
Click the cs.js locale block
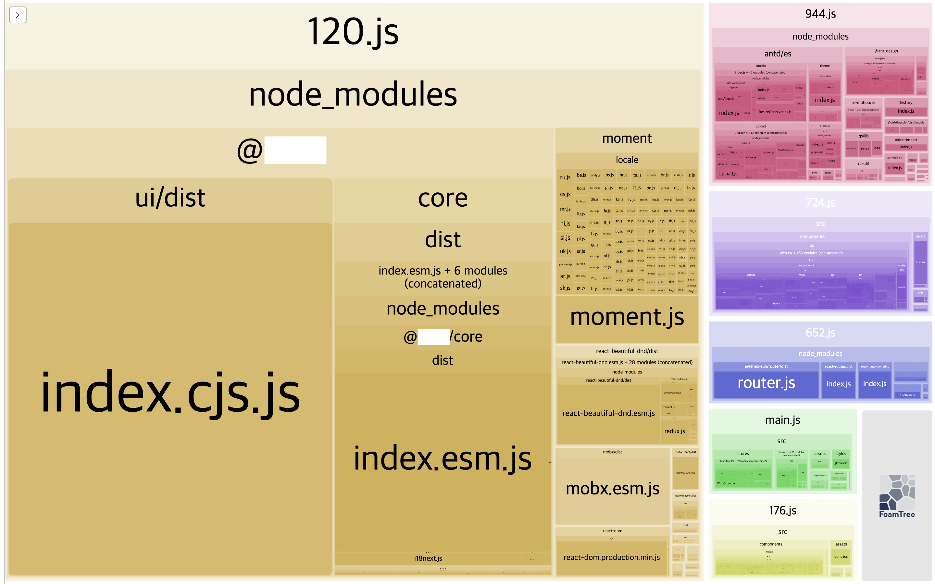pyautogui.click(x=565, y=194)
